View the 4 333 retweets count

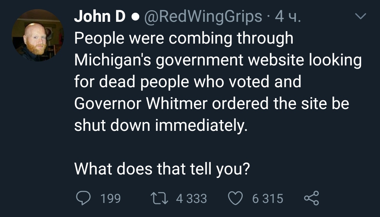coord(191,199)
